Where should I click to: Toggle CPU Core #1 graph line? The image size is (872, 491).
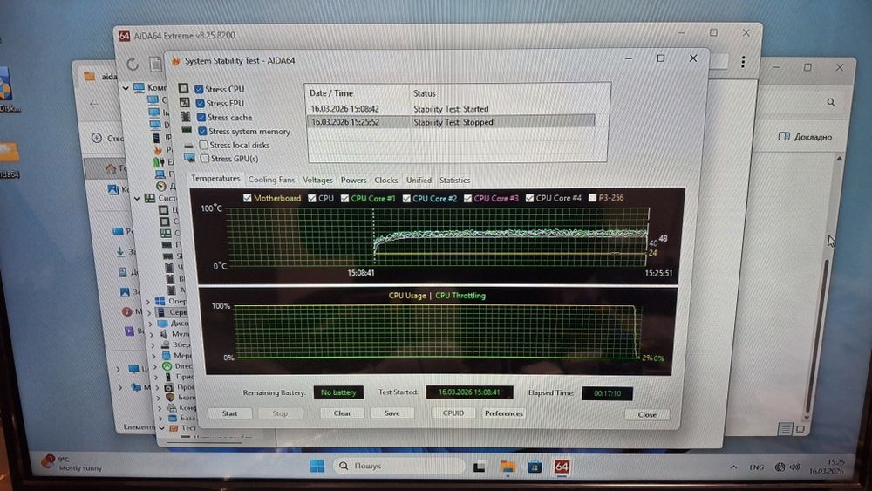344,198
